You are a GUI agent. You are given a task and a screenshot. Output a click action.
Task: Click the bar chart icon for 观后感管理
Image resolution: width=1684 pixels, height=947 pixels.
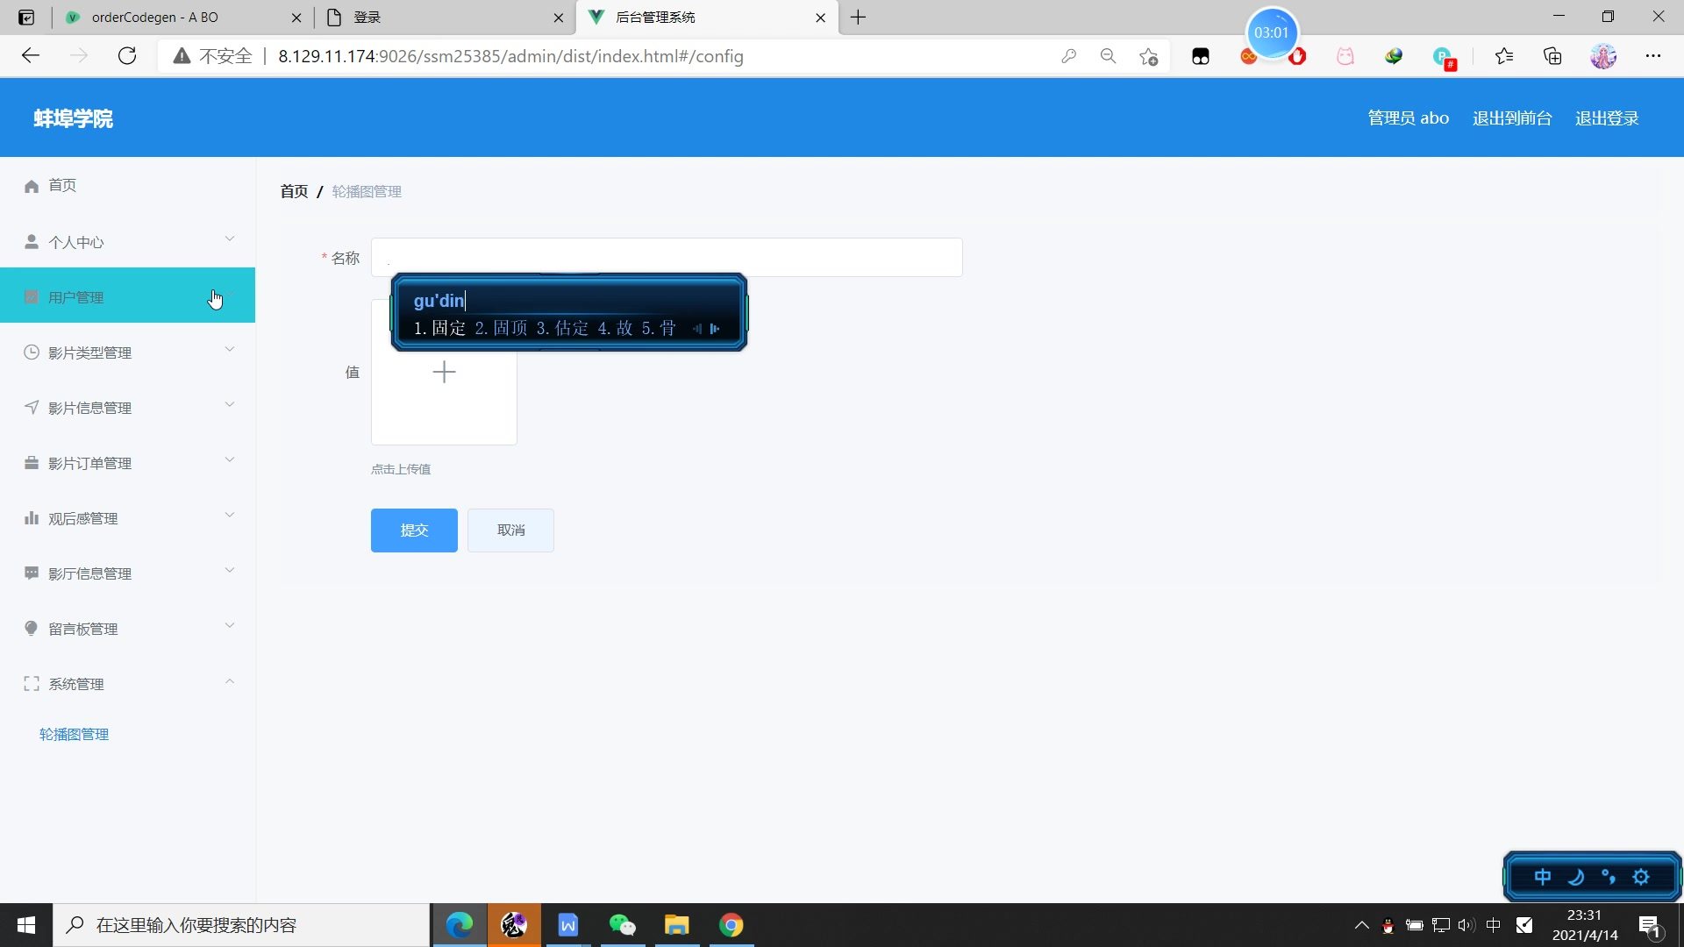[x=32, y=518]
